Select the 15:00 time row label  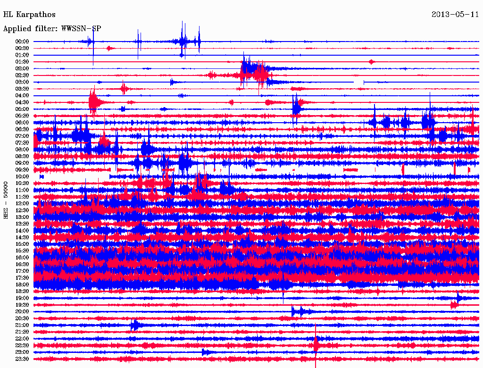click(22, 244)
